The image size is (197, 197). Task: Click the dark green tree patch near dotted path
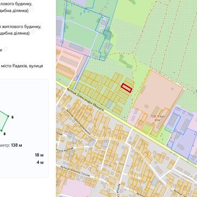tap(125, 61)
